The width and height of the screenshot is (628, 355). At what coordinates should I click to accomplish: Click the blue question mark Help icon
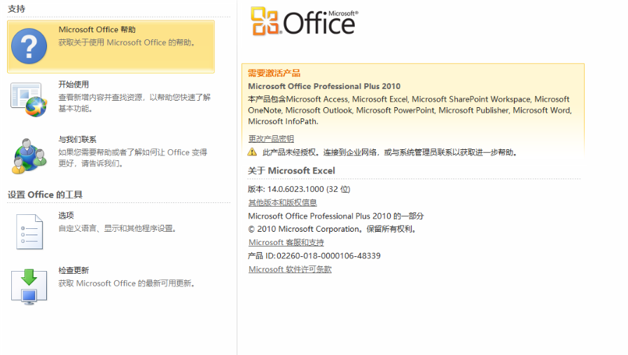click(x=29, y=46)
